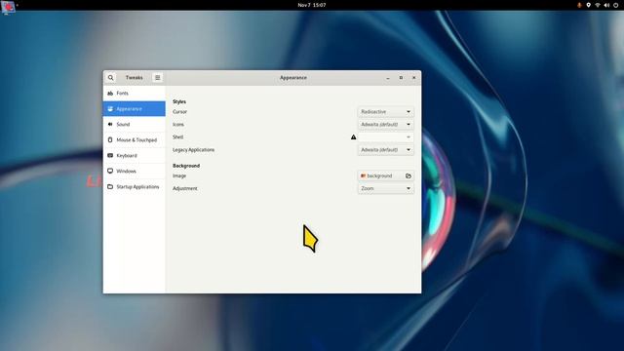Open the clock and calendar menu
Viewport: 624px width, 351px height.
312,5
